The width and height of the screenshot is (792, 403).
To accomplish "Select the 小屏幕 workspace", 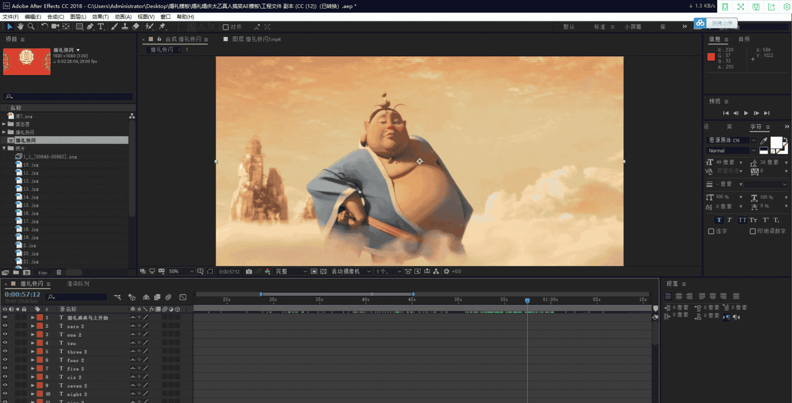I will [633, 27].
